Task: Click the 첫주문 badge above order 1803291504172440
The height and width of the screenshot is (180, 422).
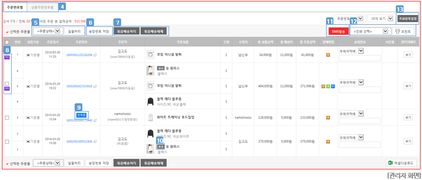Action: (81, 115)
